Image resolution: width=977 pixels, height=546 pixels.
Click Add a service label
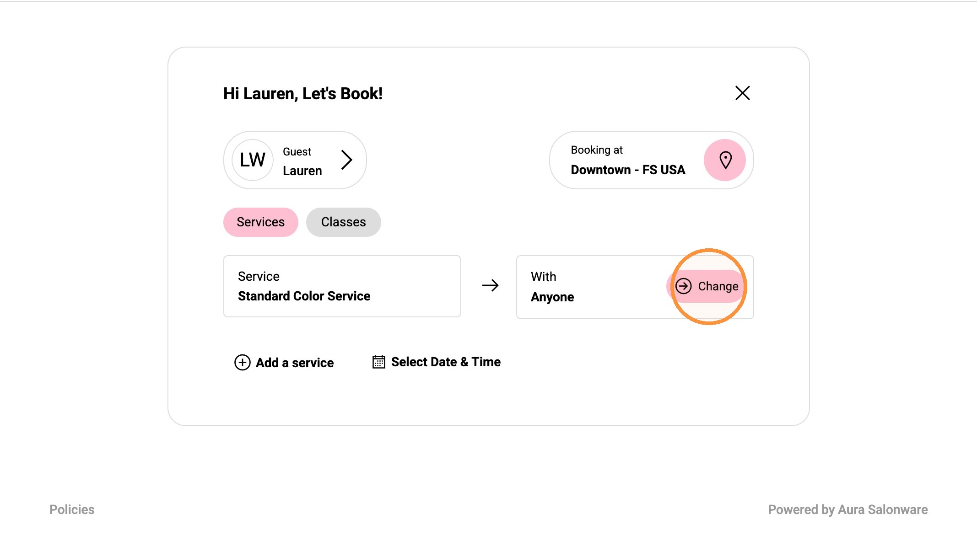[295, 363]
